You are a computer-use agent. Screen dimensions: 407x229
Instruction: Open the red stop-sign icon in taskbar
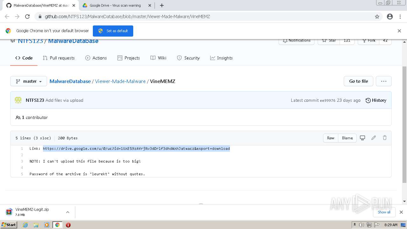(x=68, y=225)
